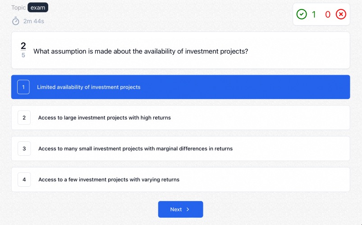Click the 2m 44s elapsed time
Viewport: 362px width, 225px height.
(34, 21)
